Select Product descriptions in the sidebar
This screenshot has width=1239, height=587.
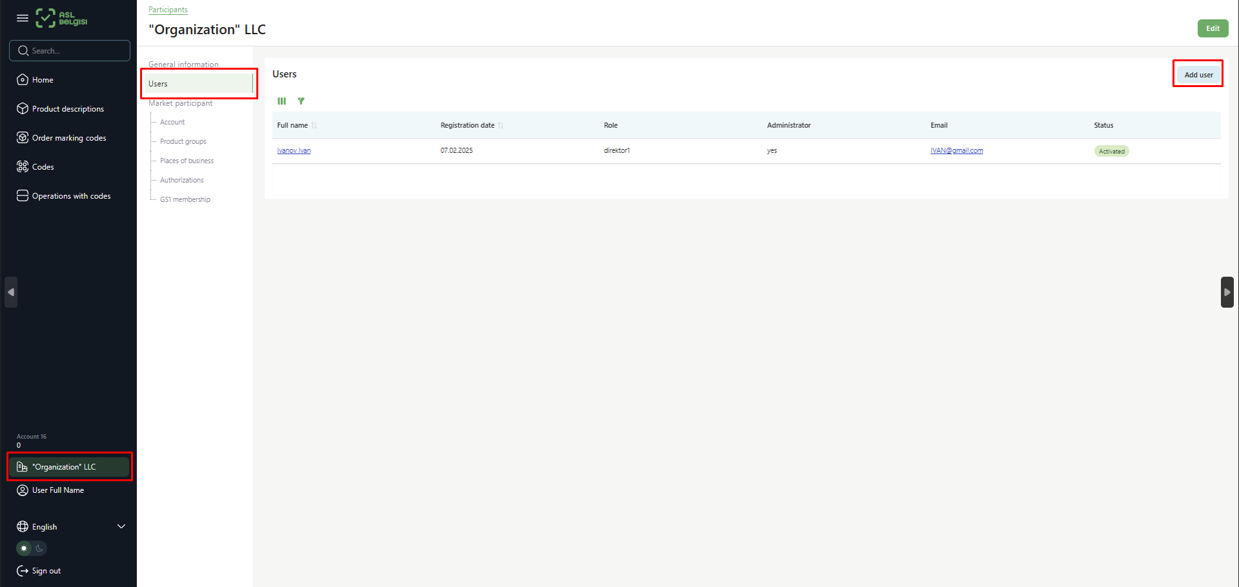click(x=68, y=108)
